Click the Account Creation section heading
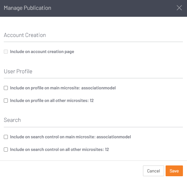Screen dimensions: 187x180 point(25,35)
